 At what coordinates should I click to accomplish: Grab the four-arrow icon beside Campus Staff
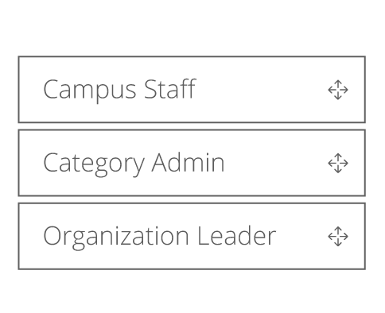338,90
